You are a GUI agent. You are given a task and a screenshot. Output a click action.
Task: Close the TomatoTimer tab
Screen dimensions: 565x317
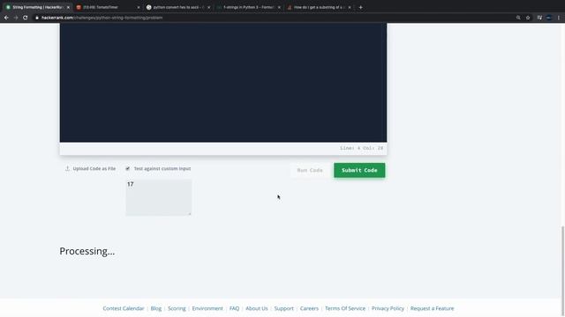click(139, 7)
